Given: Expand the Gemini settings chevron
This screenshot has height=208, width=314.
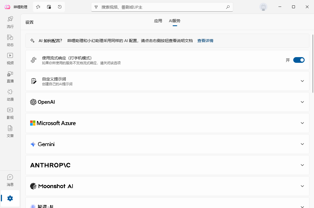Looking at the screenshot, I should click(302, 144).
